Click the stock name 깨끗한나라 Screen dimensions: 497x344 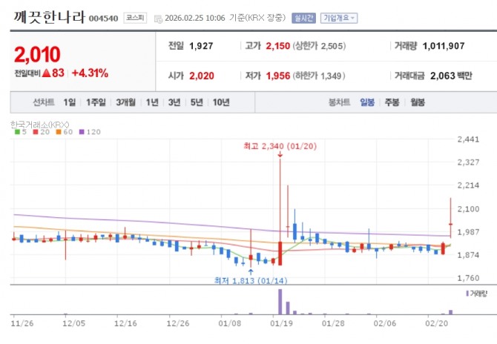pyautogui.click(x=49, y=17)
